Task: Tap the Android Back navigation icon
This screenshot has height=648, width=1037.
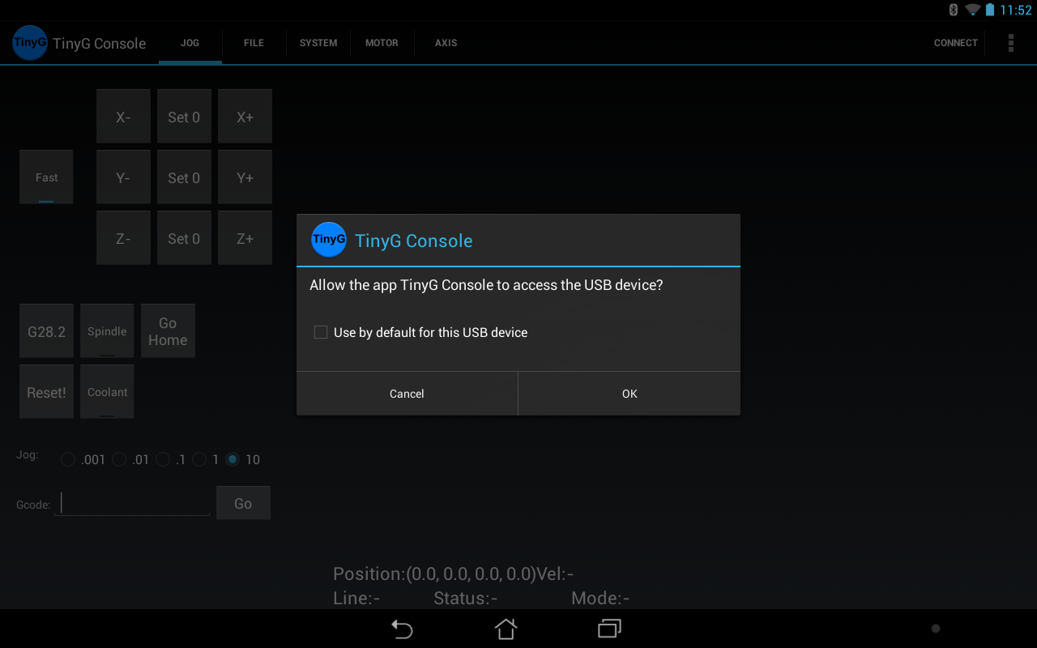Action: (x=402, y=629)
